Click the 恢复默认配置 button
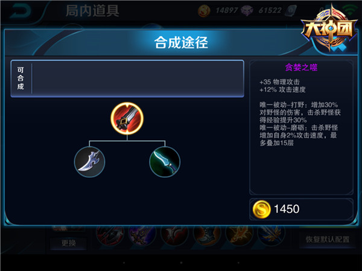 coord(328,240)
